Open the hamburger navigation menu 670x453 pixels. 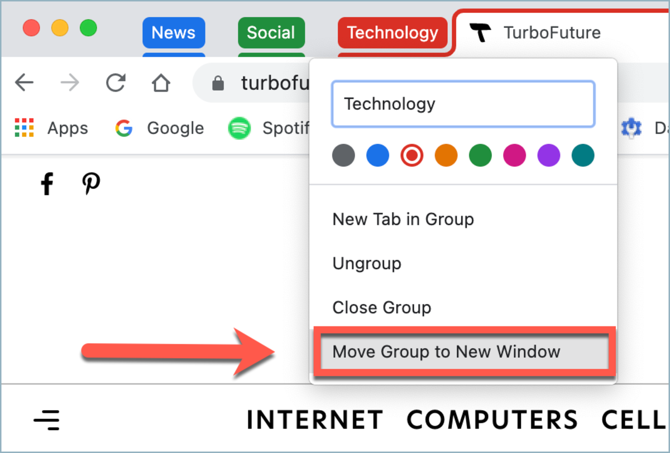click(47, 419)
